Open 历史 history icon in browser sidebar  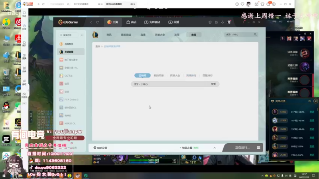click(x=24, y=27)
